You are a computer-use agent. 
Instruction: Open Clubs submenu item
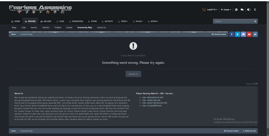24,28
